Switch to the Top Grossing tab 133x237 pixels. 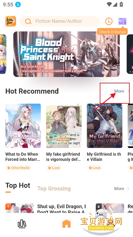[54, 189]
